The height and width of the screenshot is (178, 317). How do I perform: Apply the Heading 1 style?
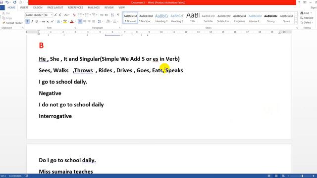click(x=161, y=18)
